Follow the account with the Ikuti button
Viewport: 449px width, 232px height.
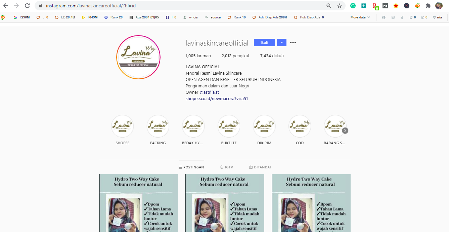[264, 43]
